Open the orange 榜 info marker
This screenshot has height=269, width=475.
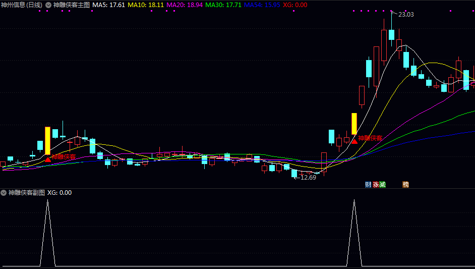coord(405,184)
